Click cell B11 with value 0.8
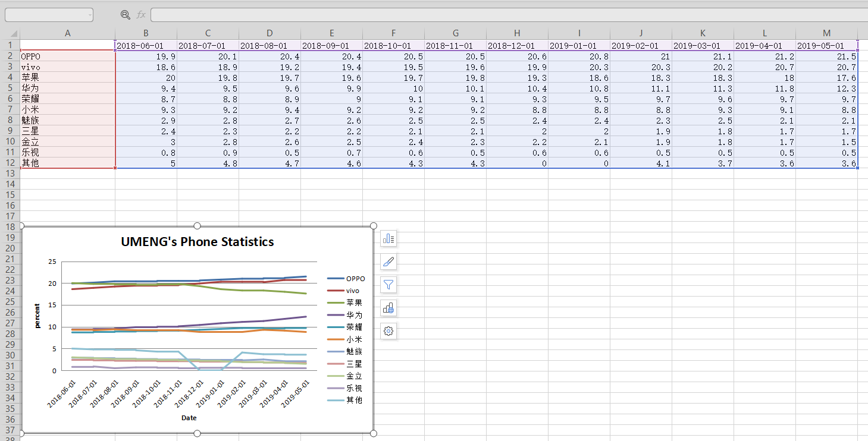The width and height of the screenshot is (868, 441). pos(146,152)
